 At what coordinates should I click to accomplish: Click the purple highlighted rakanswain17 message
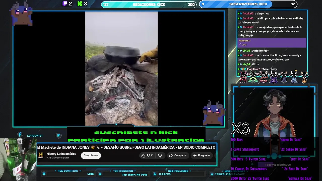(x=272, y=42)
